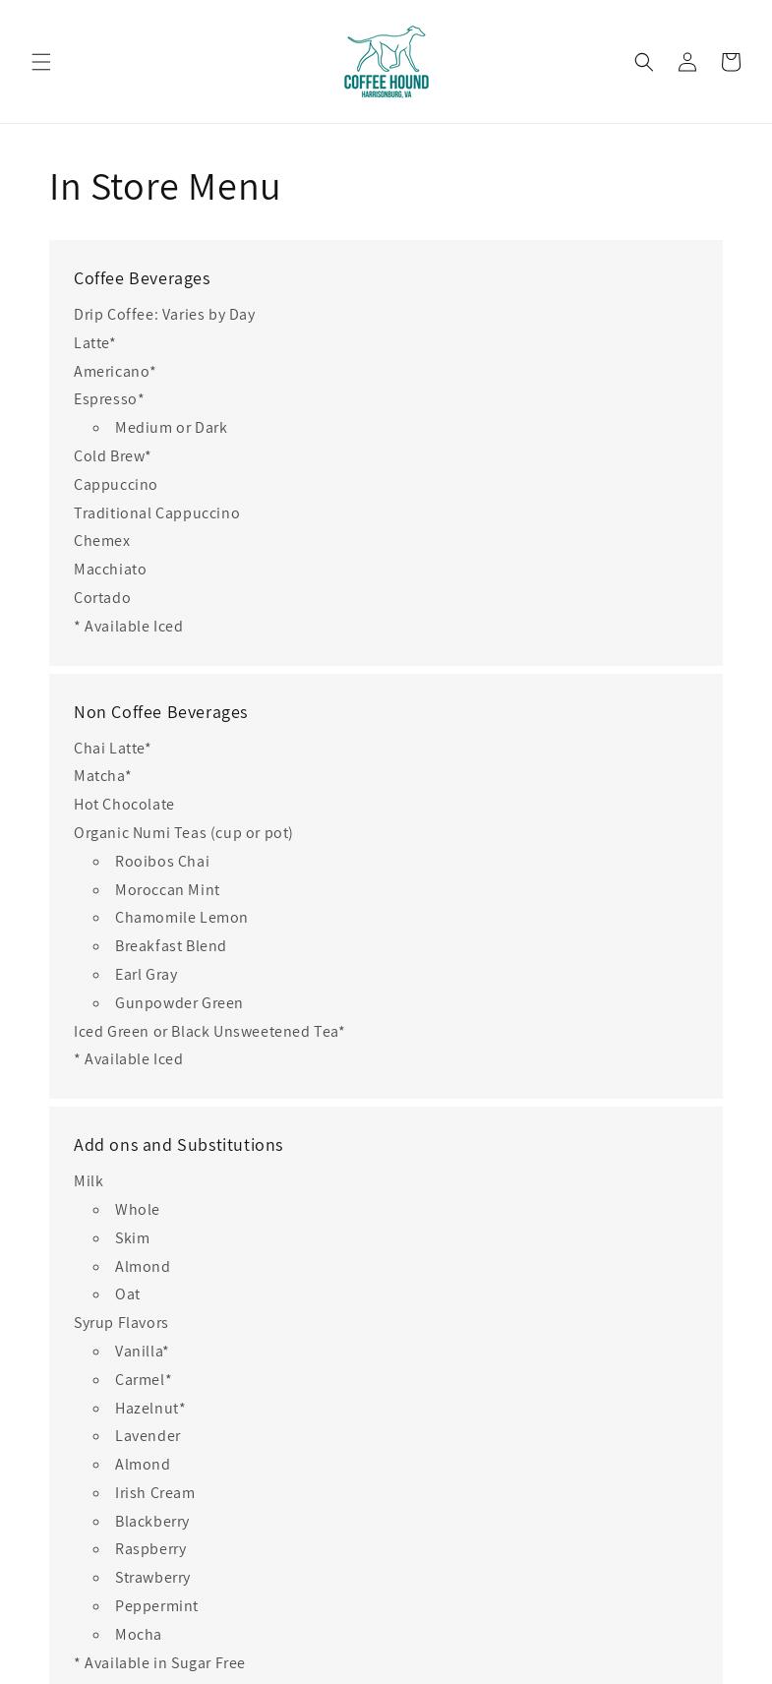Click the Drip Coffee: Varies by Day text
Viewport: 772px width, 1684px height.
point(164,315)
